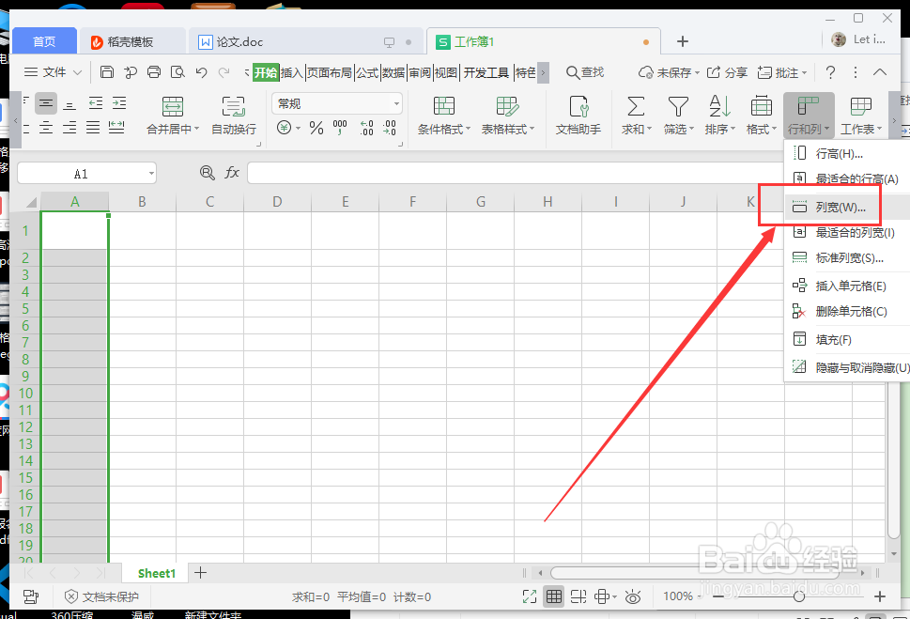
Task: Switch to the 页面布局 ribbon tab
Action: (329, 72)
